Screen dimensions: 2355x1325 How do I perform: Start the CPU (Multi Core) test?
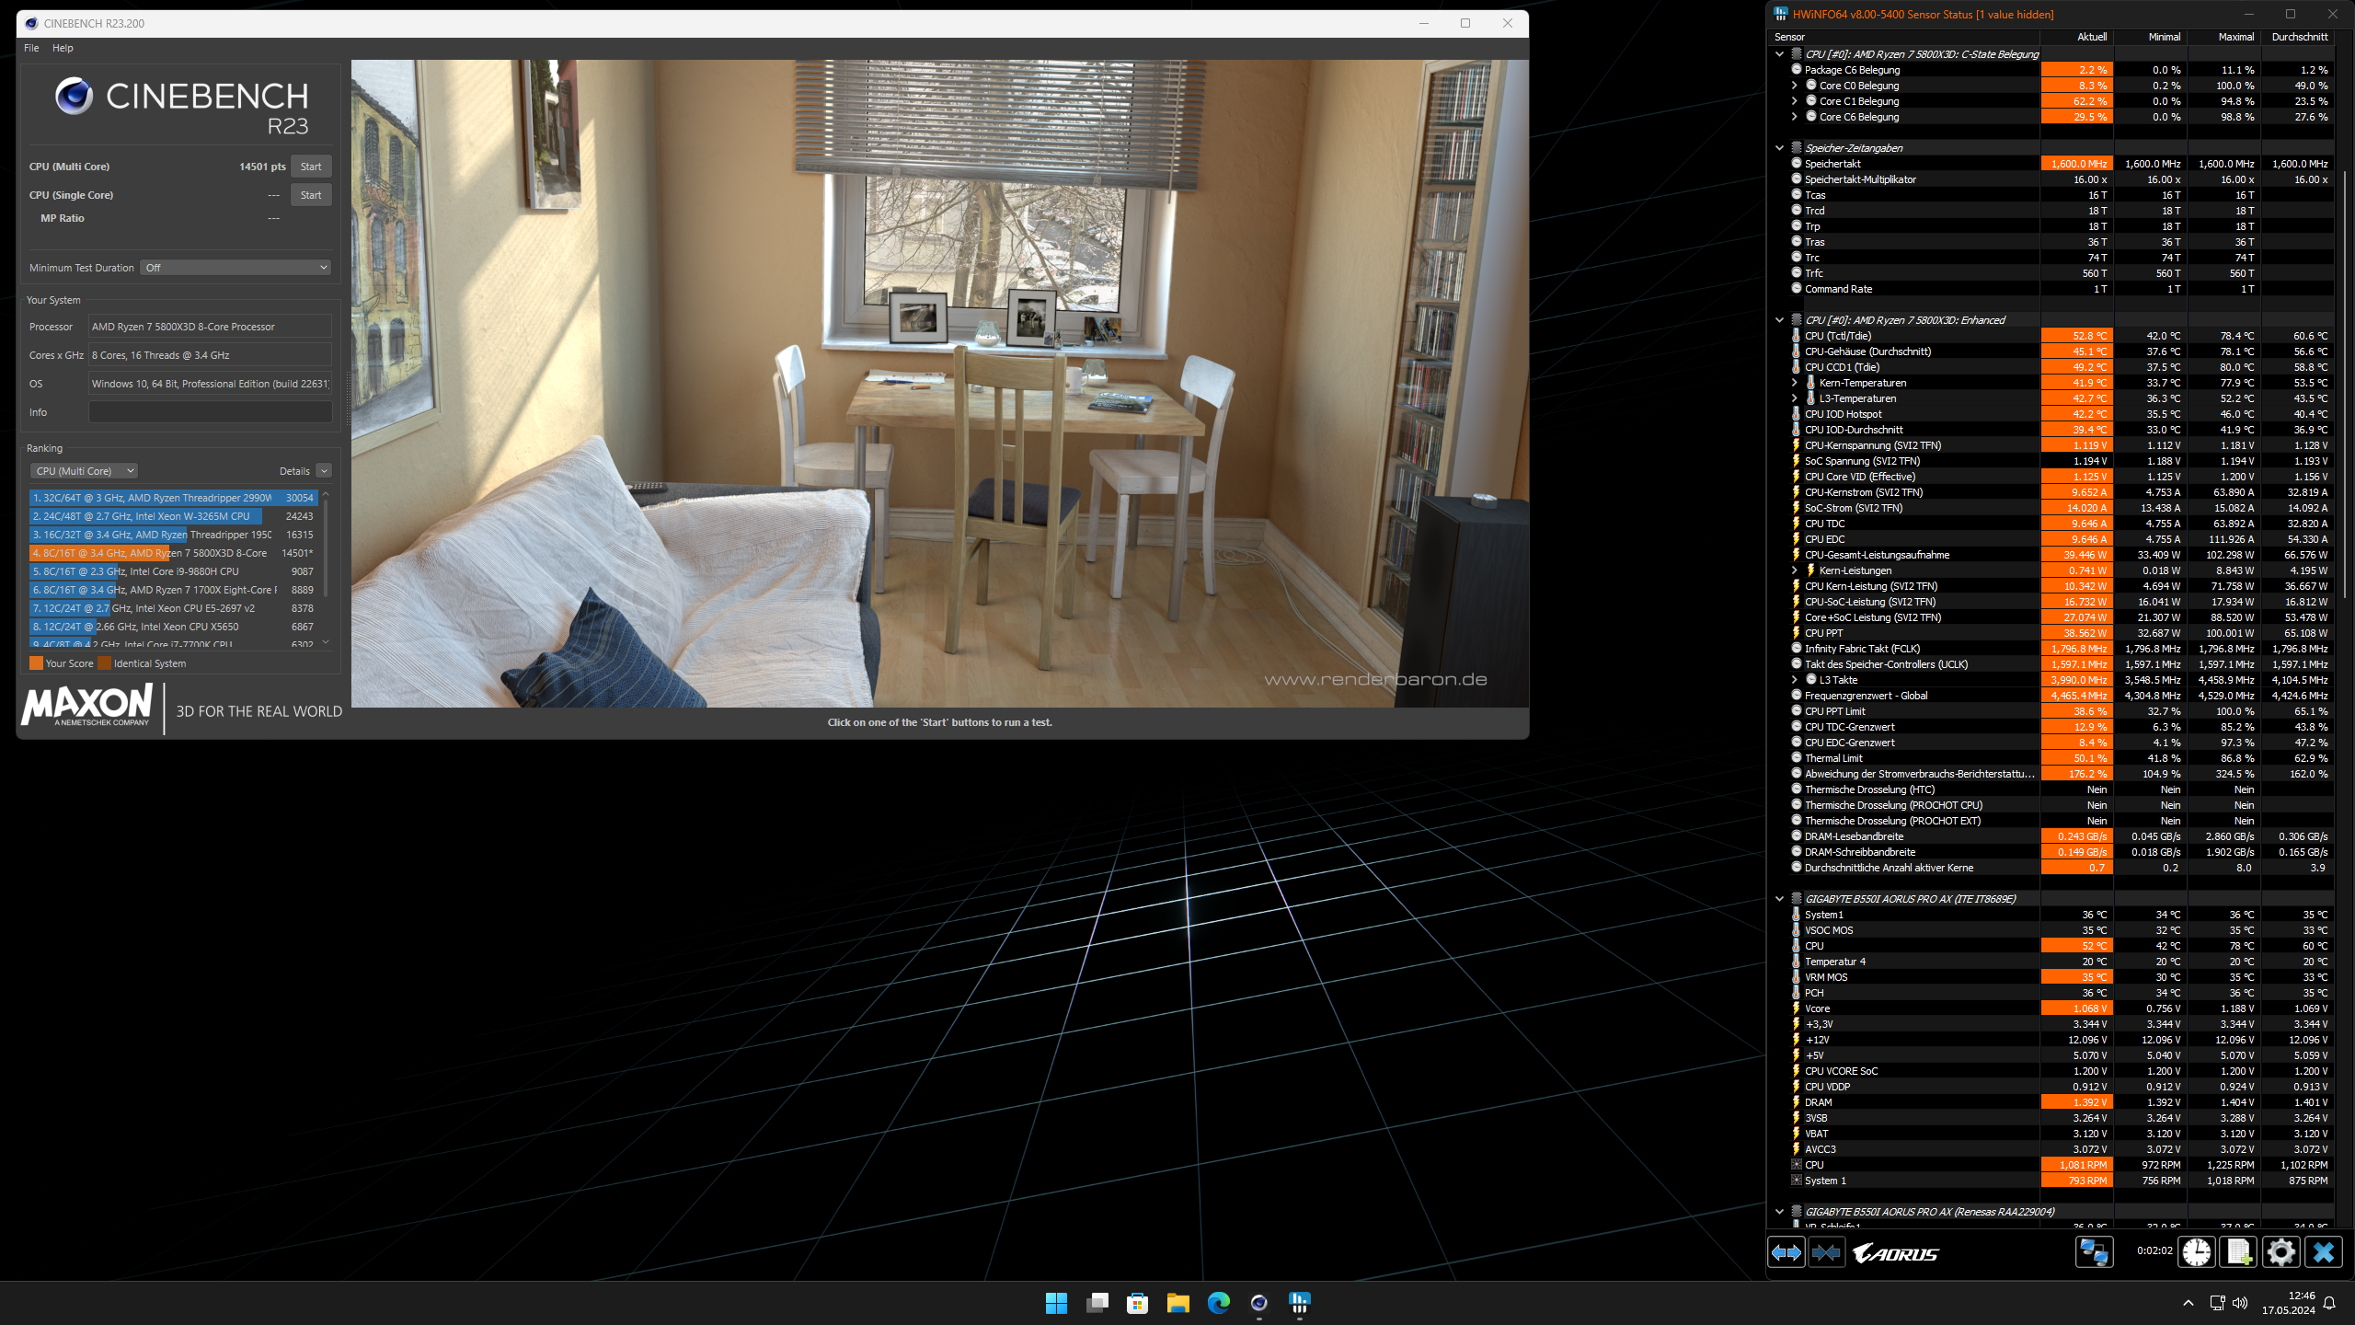click(x=311, y=167)
